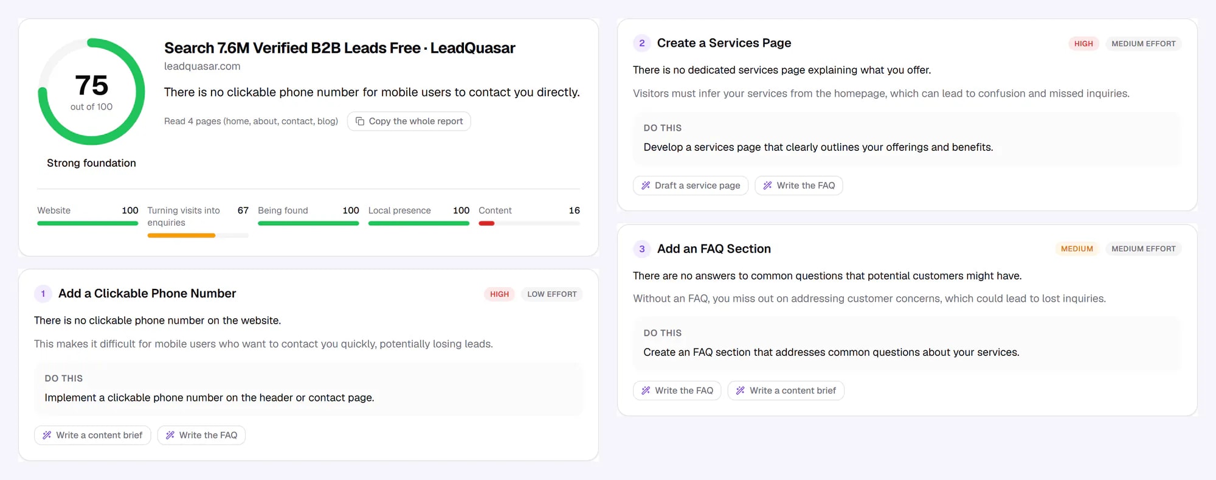Click the number 2 step badge

point(642,43)
